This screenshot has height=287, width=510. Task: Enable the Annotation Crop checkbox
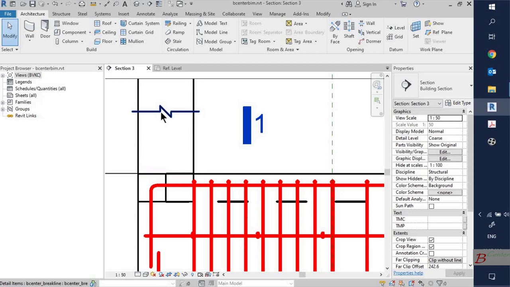point(431,253)
